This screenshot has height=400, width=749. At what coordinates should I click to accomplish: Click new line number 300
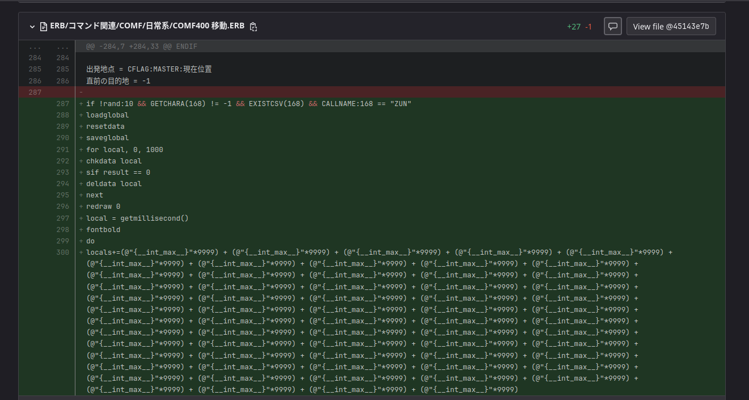pos(62,252)
